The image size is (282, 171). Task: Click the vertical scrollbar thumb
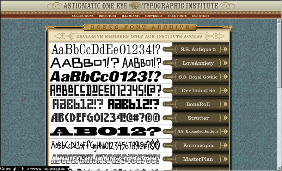279,55
